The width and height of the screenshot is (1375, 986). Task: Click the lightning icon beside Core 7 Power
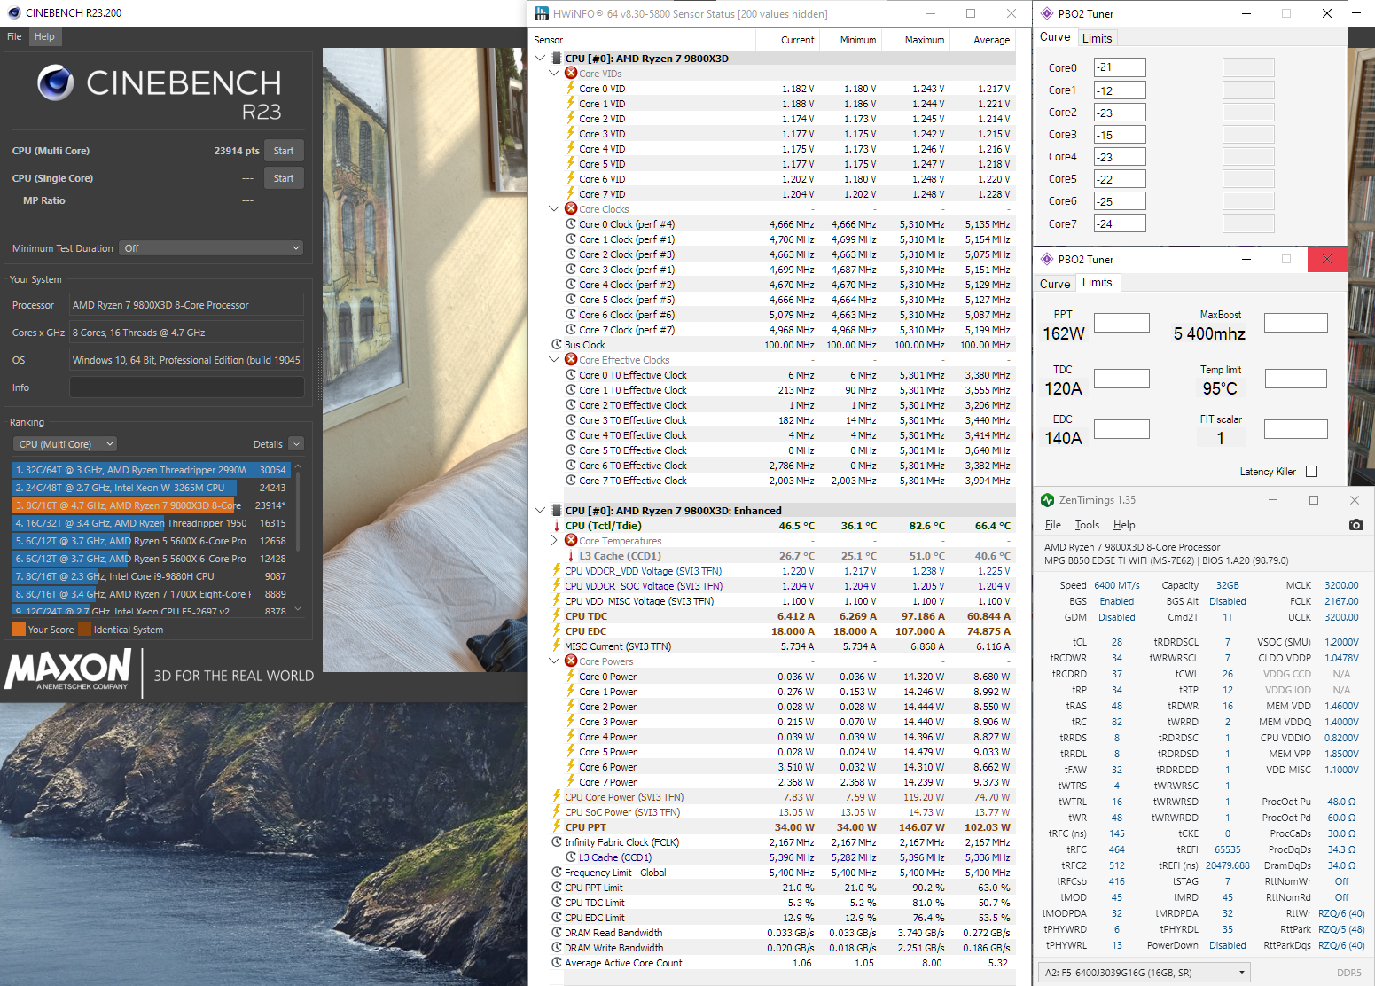pyautogui.click(x=571, y=782)
